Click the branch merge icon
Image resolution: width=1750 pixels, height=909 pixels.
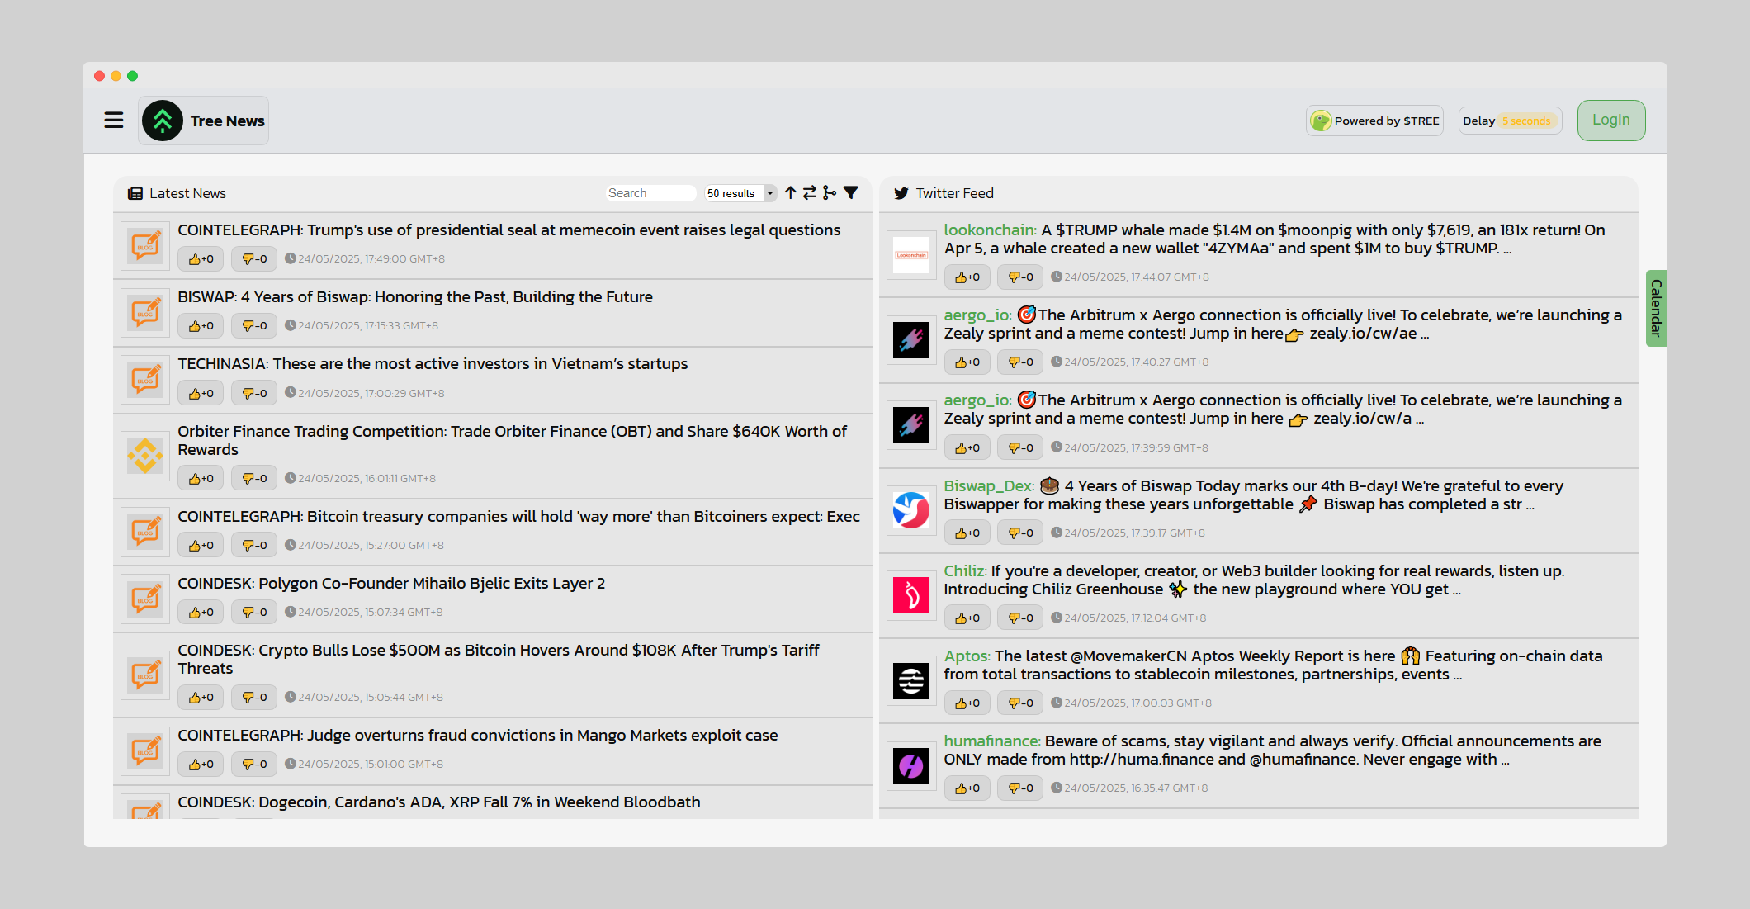(830, 192)
